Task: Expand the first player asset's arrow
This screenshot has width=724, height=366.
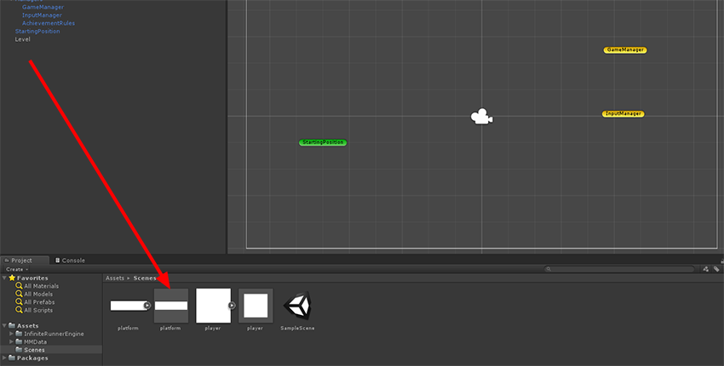Action: [x=232, y=306]
